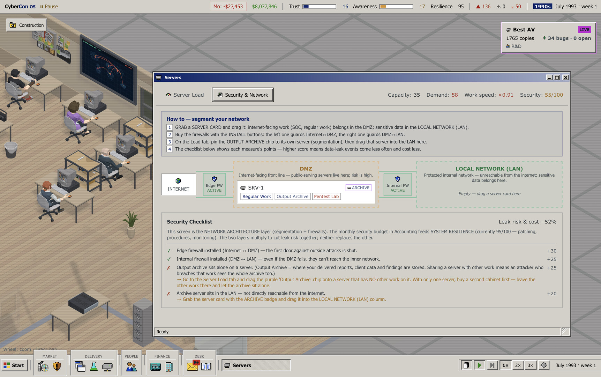Click the warning triangle 0 indicator

click(x=501, y=7)
